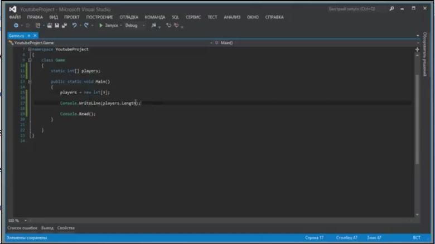The height and width of the screenshot is (244, 435).
Task: Open the Свойства panel tab
Action: [x=66, y=228]
